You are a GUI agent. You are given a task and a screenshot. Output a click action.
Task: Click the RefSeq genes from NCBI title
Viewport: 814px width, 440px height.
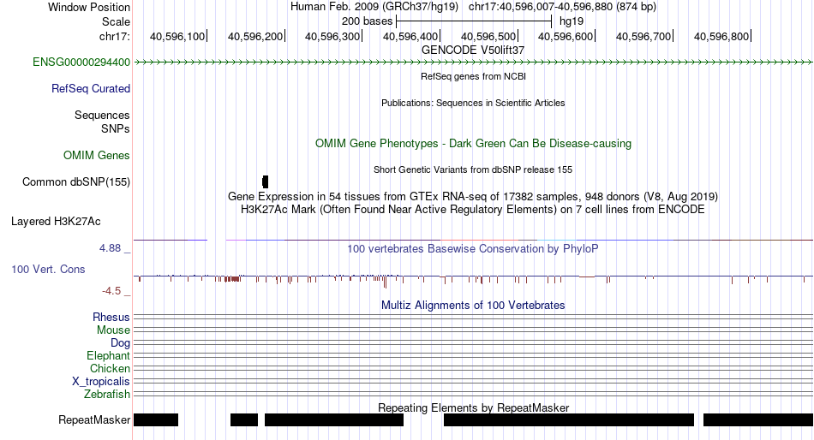click(473, 76)
